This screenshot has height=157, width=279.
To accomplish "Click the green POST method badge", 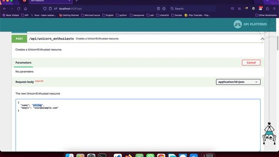I will pos(19,39).
